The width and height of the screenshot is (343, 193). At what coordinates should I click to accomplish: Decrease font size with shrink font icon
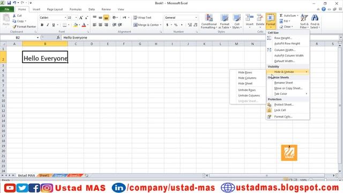tap(86, 18)
